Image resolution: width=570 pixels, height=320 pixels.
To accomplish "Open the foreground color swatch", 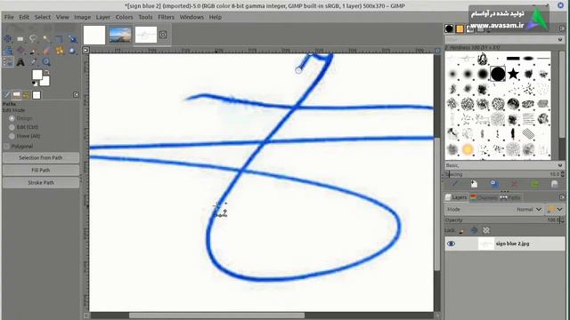I will [37, 75].
